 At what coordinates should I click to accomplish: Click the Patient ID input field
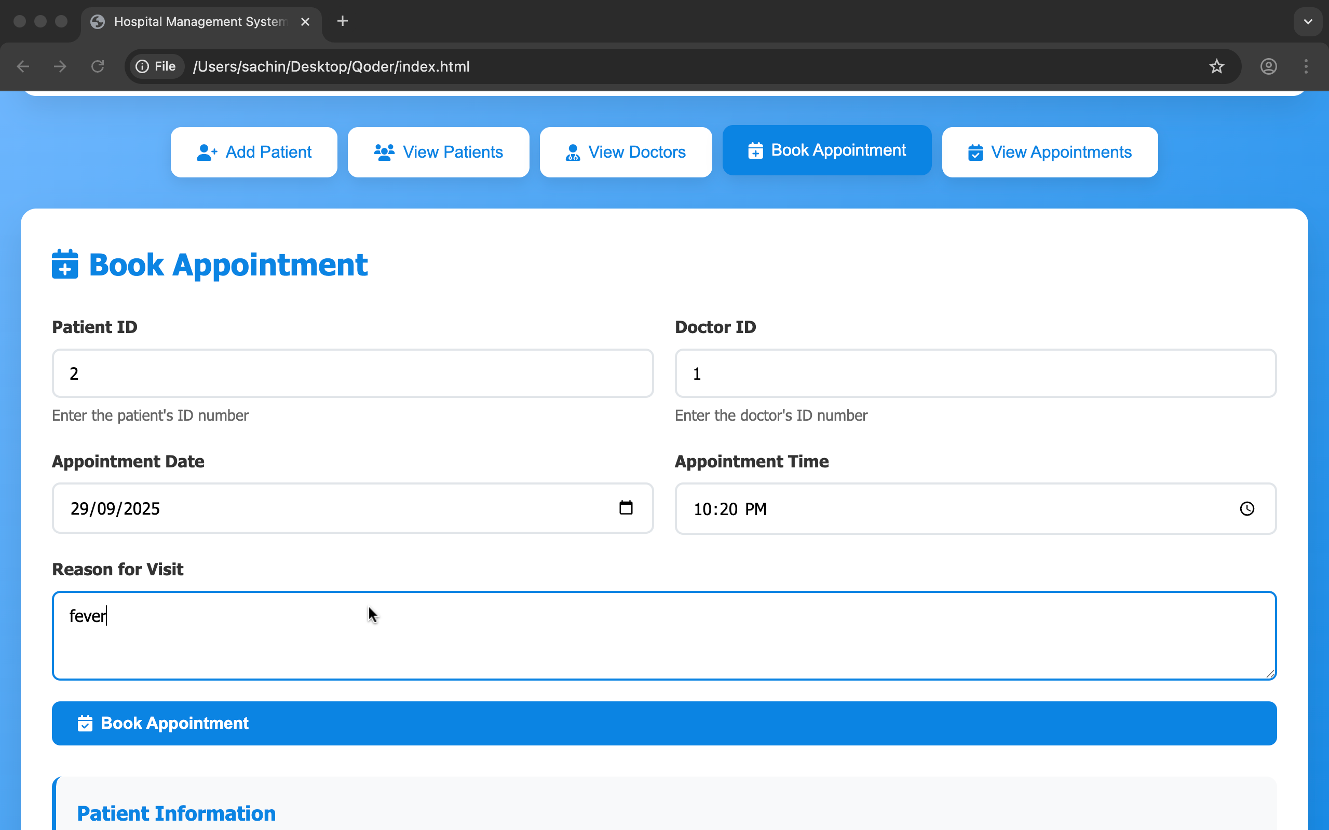click(352, 374)
